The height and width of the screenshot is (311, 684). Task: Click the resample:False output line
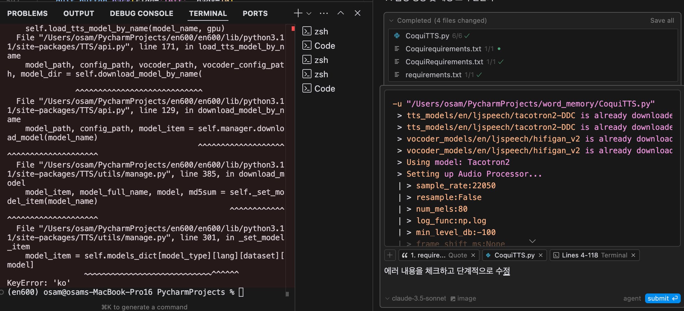point(449,197)
